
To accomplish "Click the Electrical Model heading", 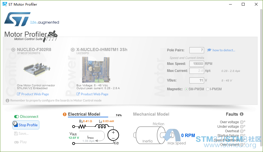I will click(84, 114).
